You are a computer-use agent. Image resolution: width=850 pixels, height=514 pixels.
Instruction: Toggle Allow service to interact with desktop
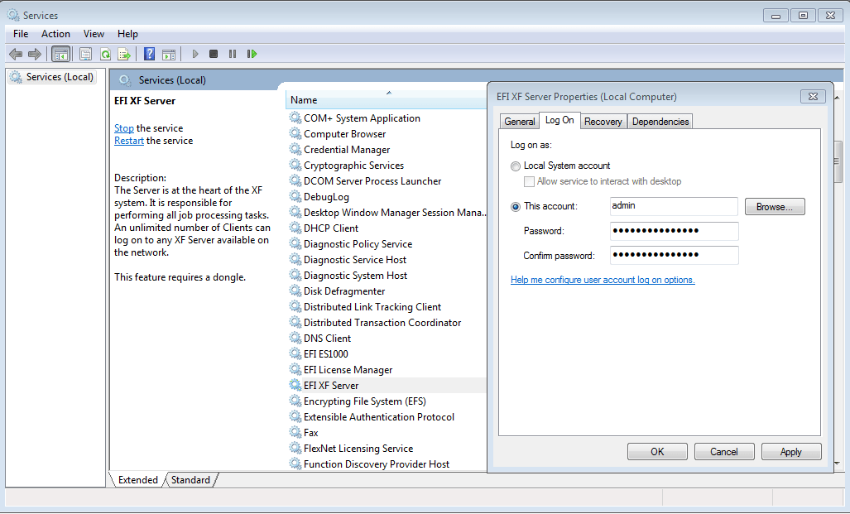[529, 181]
